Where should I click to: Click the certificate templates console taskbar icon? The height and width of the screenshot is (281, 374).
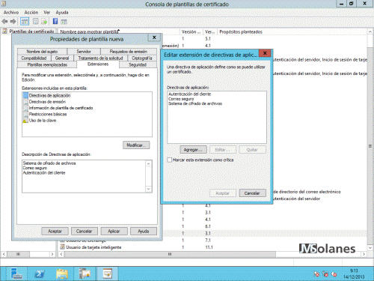tap(108, 274)
